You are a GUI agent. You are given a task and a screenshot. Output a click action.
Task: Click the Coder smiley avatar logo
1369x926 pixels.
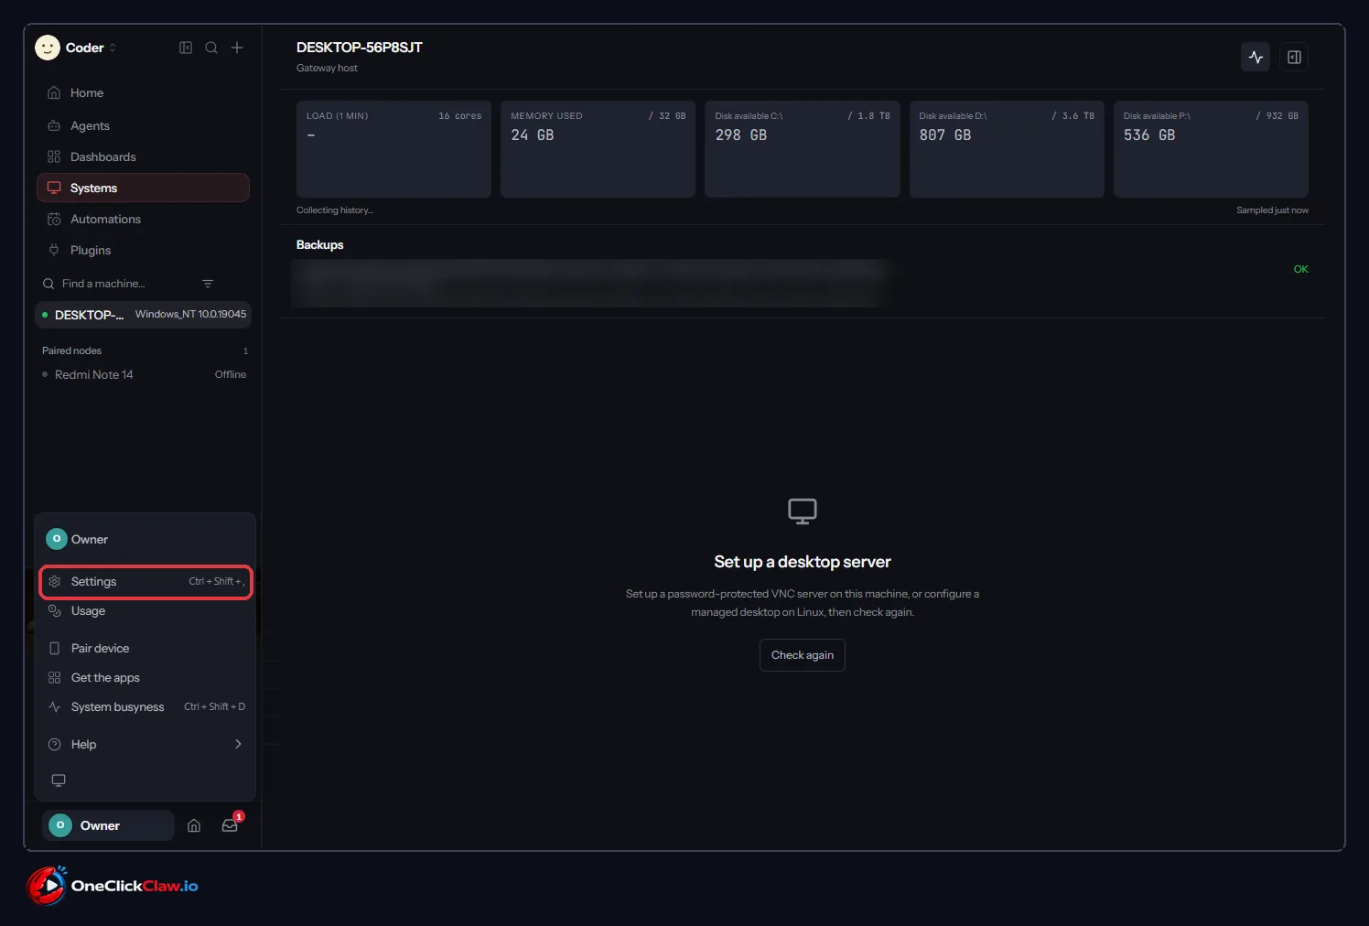coord(48,48)
